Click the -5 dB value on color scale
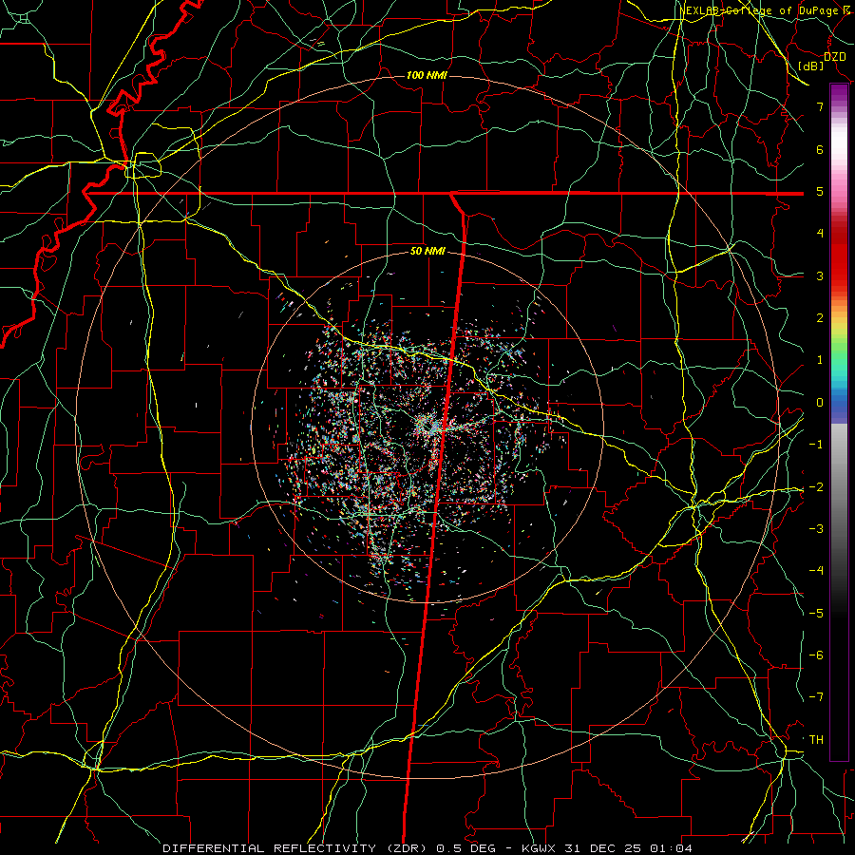Screen dimensions: 855x855 coord(816,614)
